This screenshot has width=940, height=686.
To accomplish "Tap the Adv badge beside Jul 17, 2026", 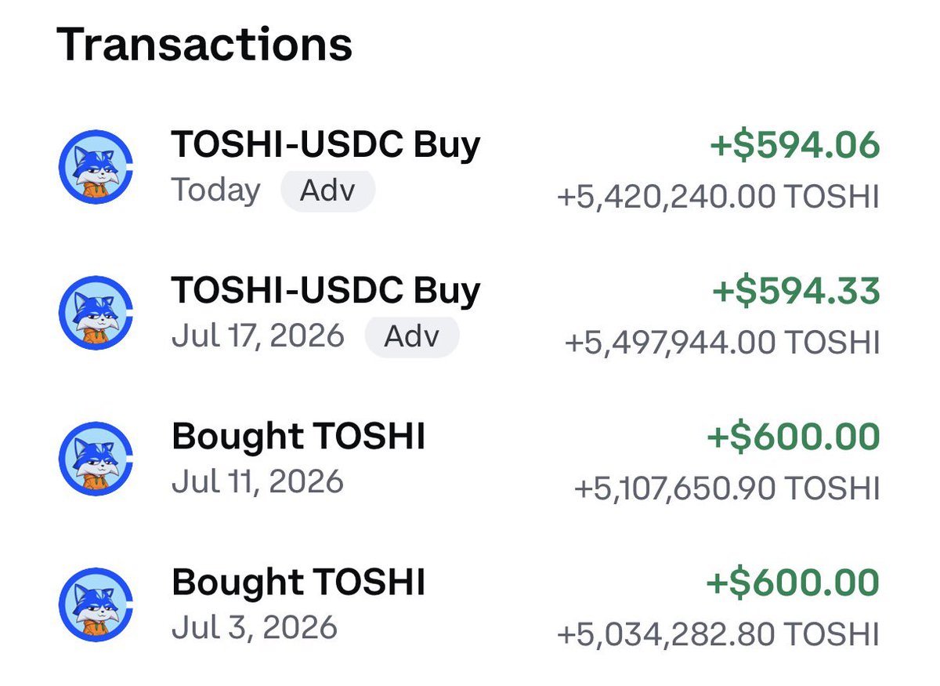I will point(412,337).
